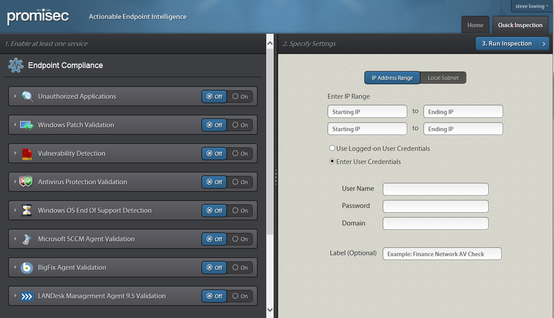The image size is (554, 318).
Task: Click the Password input field
Action: pyautogui.click(x=436, y=206)
